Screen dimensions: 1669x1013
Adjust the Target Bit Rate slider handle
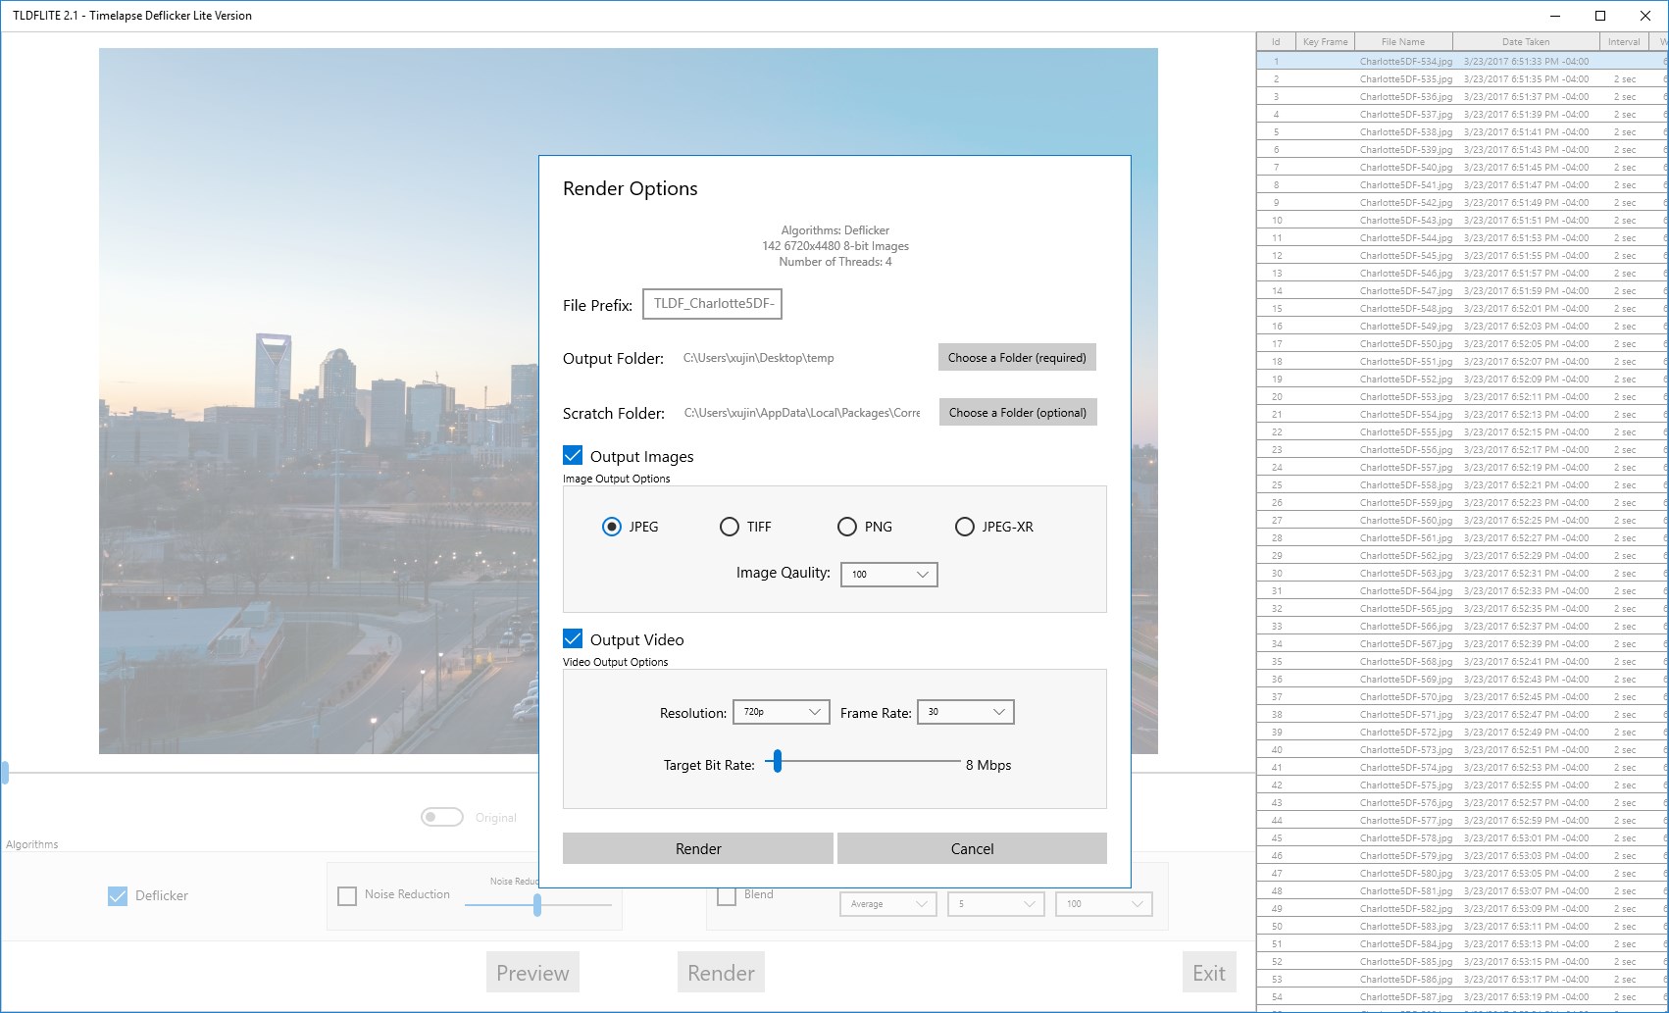click(x=778, y=761)
